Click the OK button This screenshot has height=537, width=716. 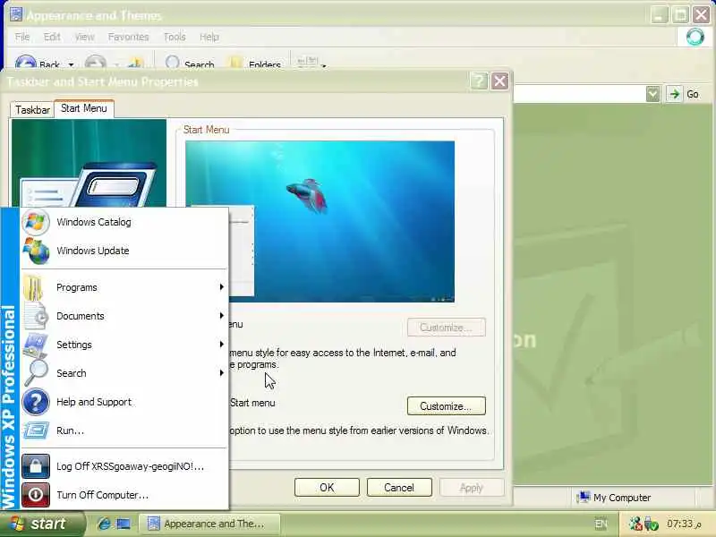coord(327,487)
